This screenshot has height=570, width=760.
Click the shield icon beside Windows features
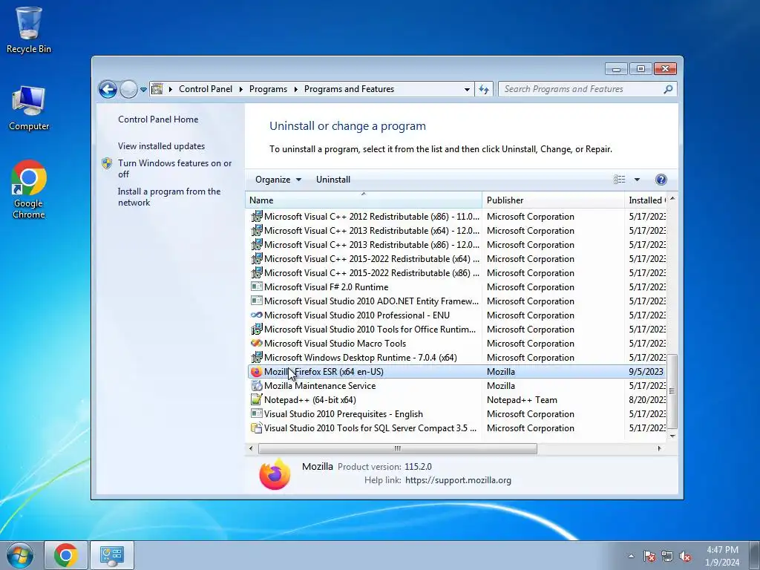click(x=107, y=163)
